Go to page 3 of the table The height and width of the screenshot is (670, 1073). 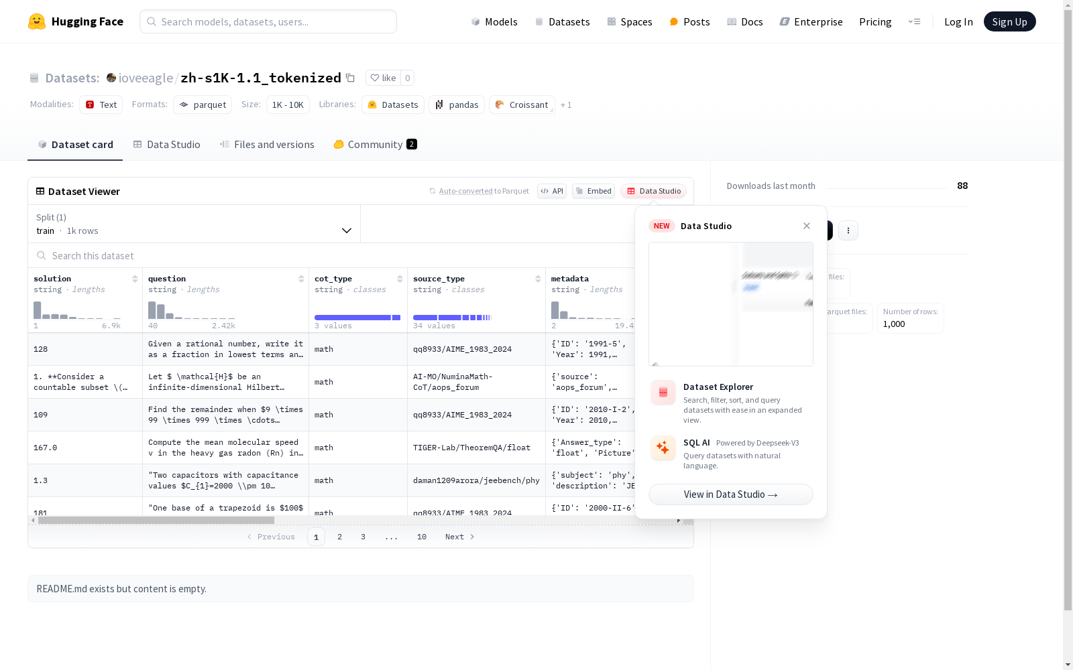pyautogui.click(x=363, y=537)
